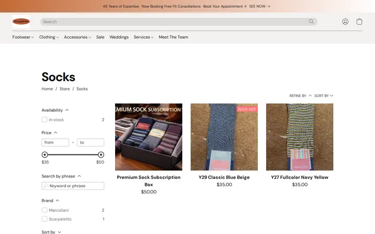
Task: Expand the Sort by section in the sidebar
Action: click(x=51, y=232)
